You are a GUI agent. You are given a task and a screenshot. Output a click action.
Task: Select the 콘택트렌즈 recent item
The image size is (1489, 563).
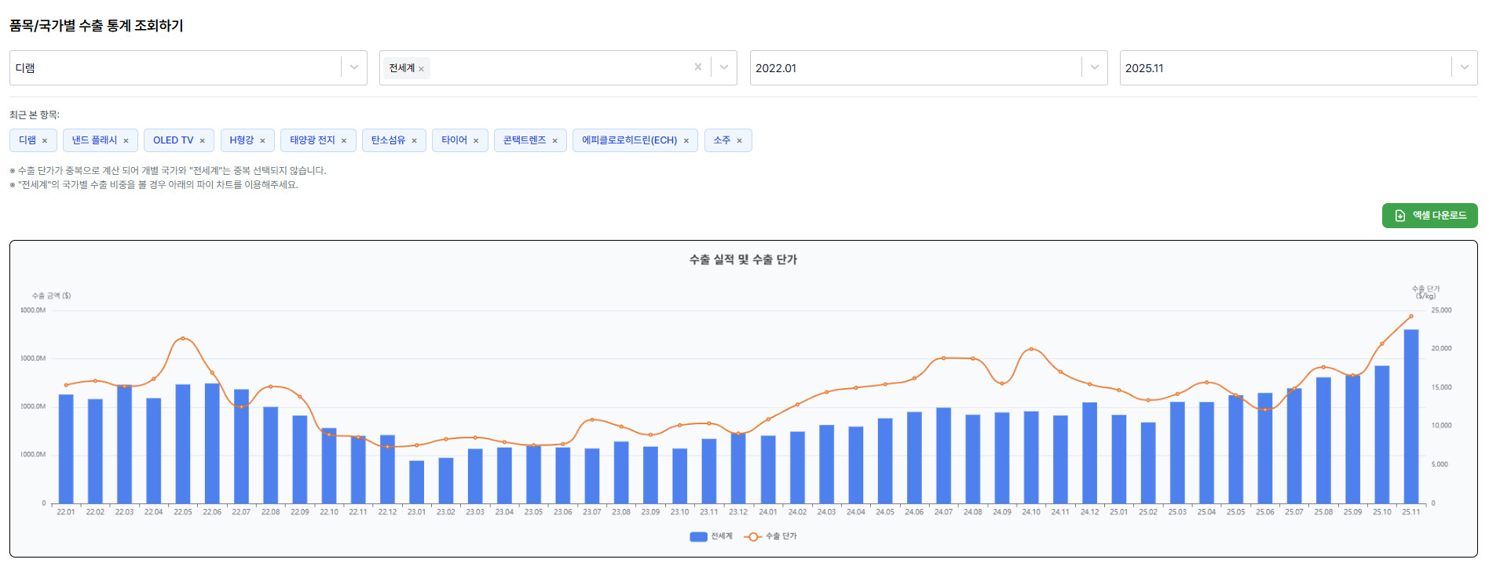click(524, 140)
